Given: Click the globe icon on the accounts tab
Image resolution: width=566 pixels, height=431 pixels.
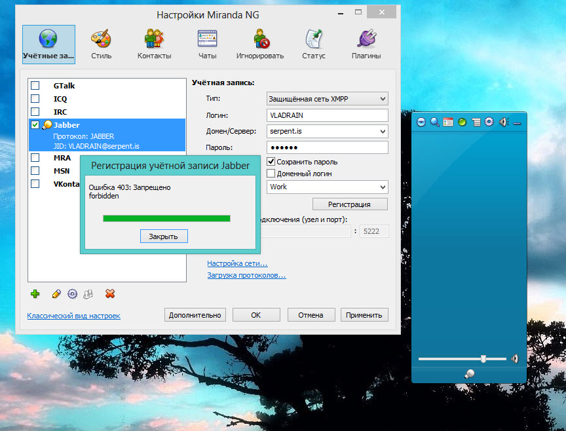Looking at the screenshot, I should (48, 39).
